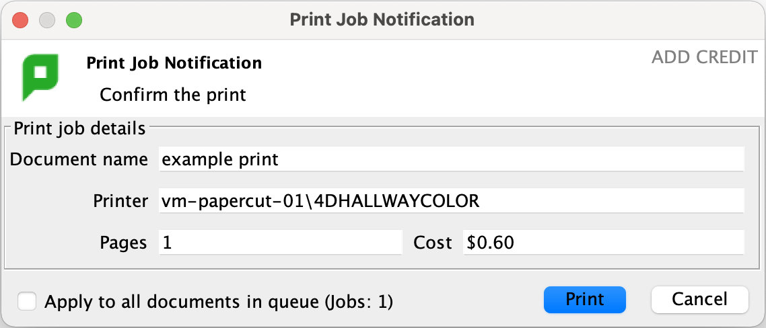Click the window title bar text
Viewport: 766px width, 328px height.
[382, 19]
